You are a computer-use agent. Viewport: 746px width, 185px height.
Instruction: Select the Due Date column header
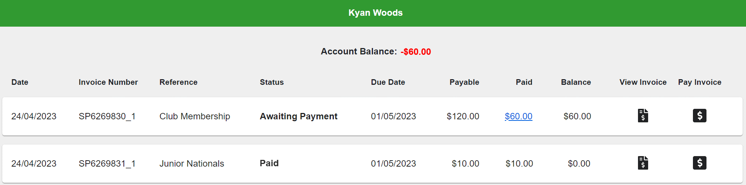tap(388, 82)
